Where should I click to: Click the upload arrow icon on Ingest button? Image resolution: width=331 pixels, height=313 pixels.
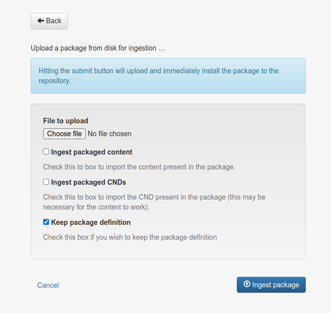(247, 284)
